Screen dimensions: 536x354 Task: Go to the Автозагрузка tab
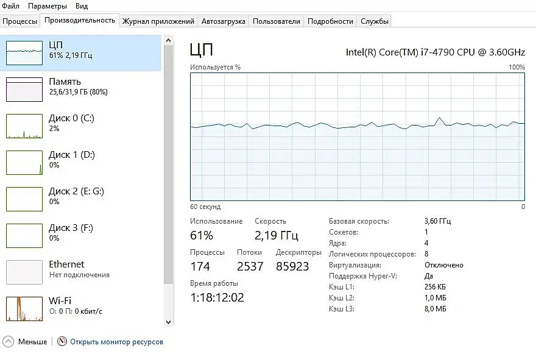[x=223, y=21]
